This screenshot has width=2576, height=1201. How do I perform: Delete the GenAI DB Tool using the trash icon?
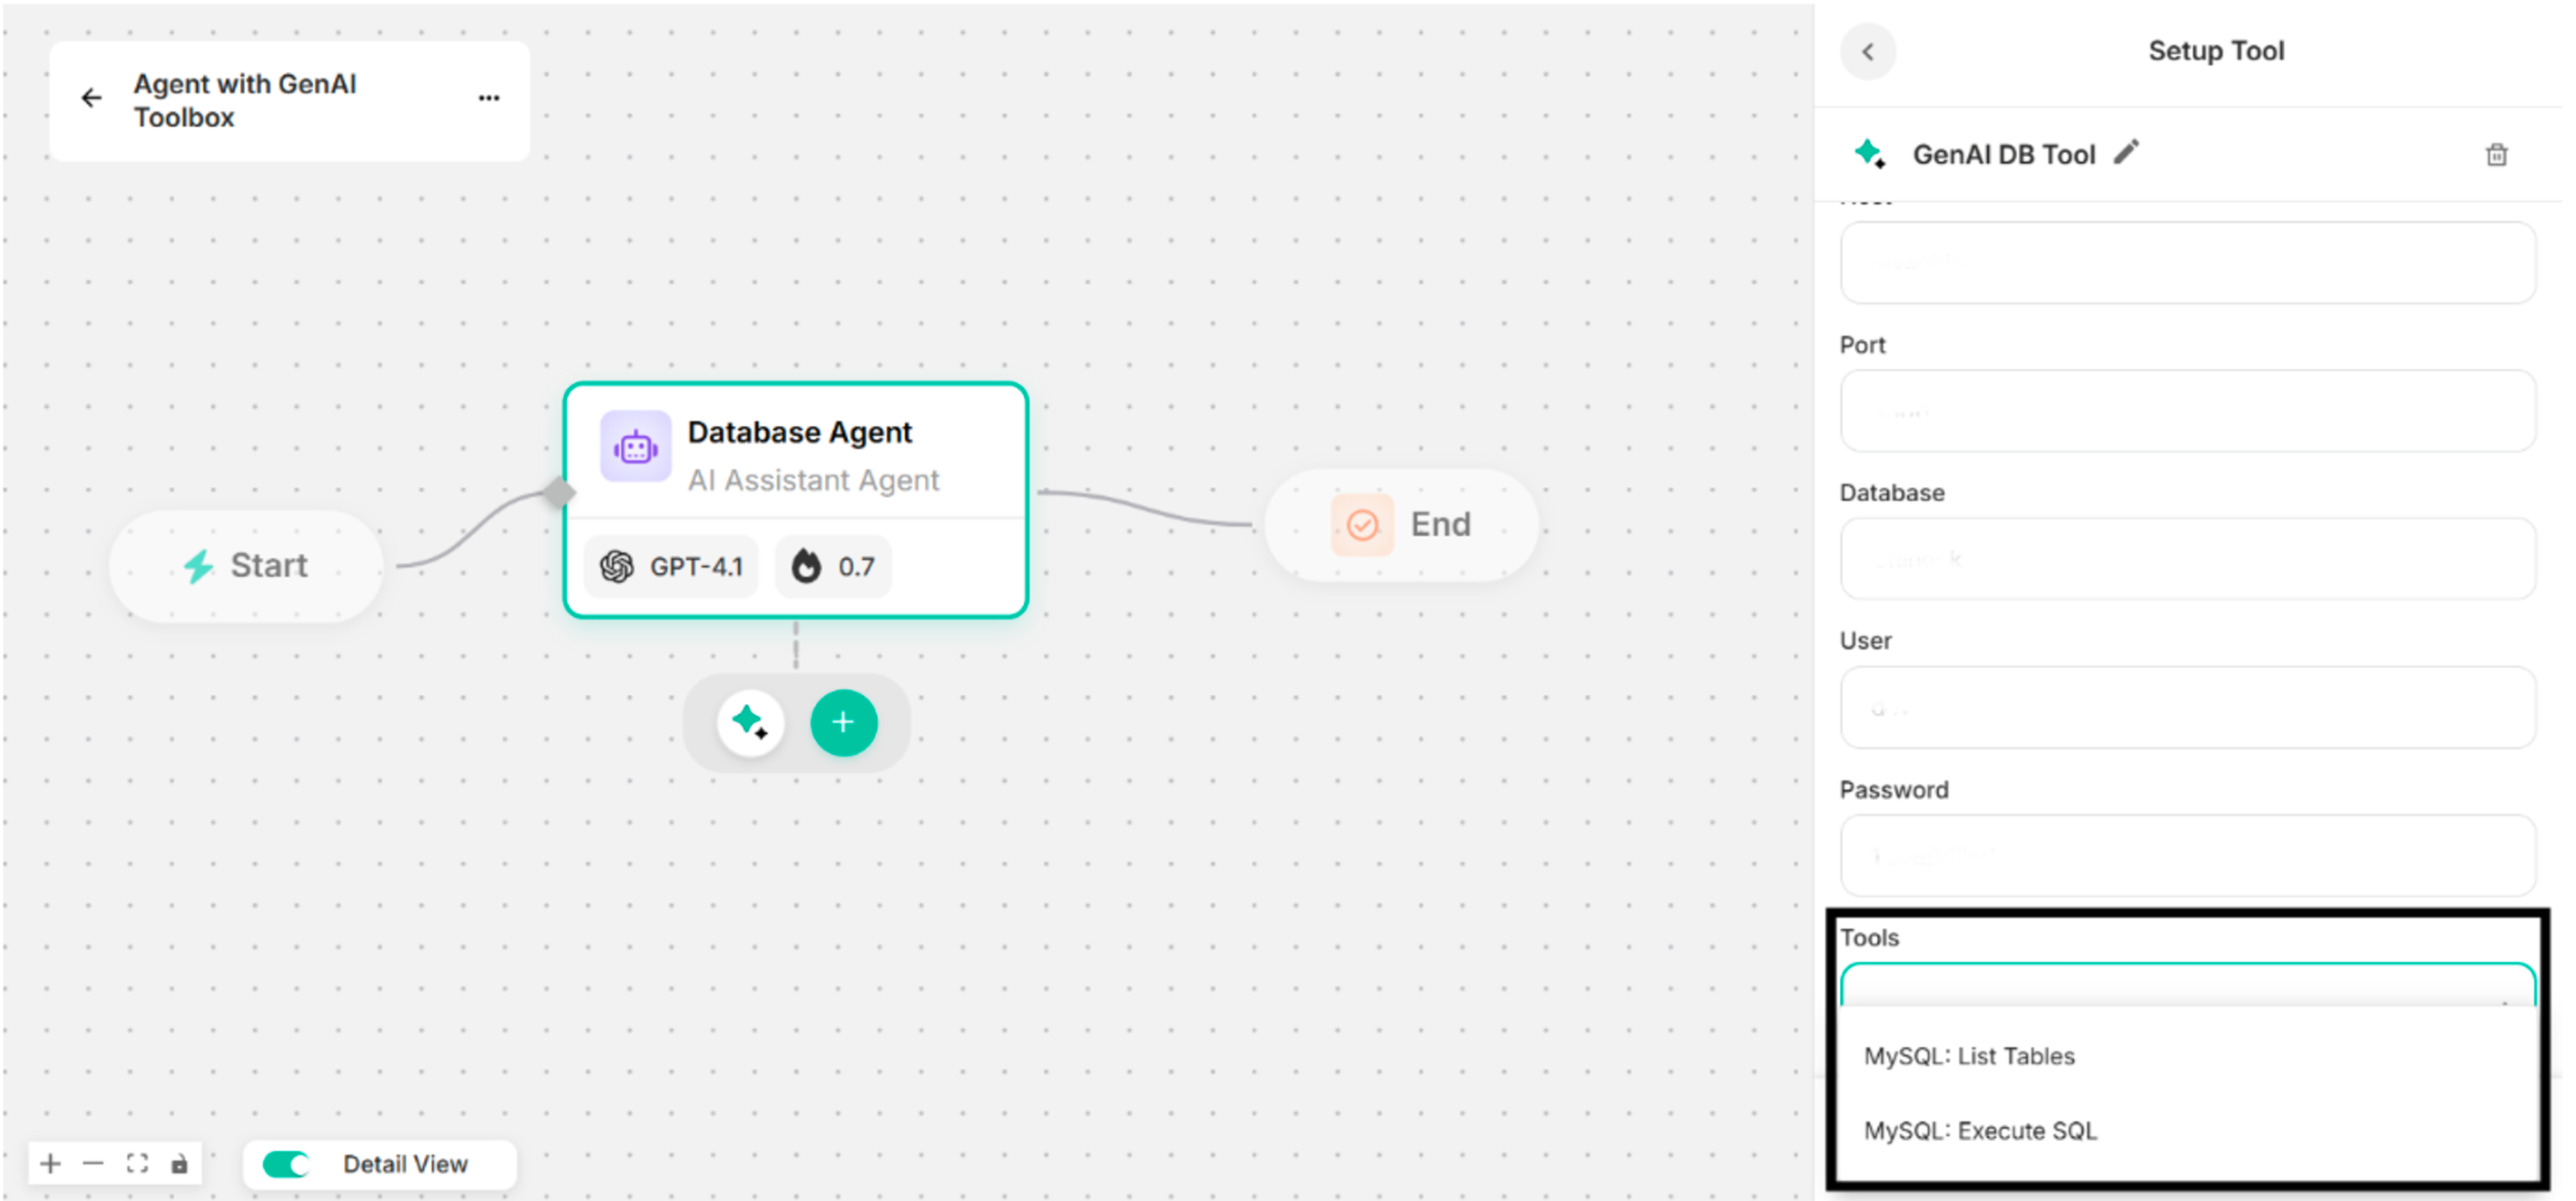(x=2497, y=155)
